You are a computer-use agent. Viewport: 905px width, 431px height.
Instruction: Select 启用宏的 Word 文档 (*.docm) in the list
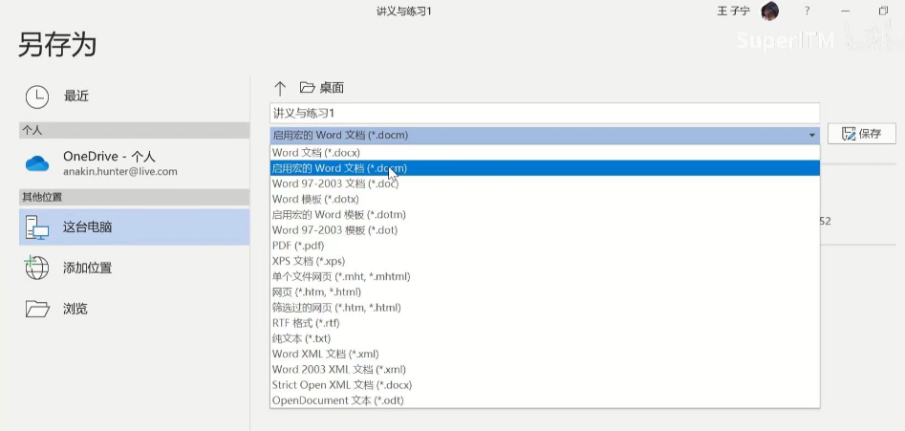pos(545,168)
